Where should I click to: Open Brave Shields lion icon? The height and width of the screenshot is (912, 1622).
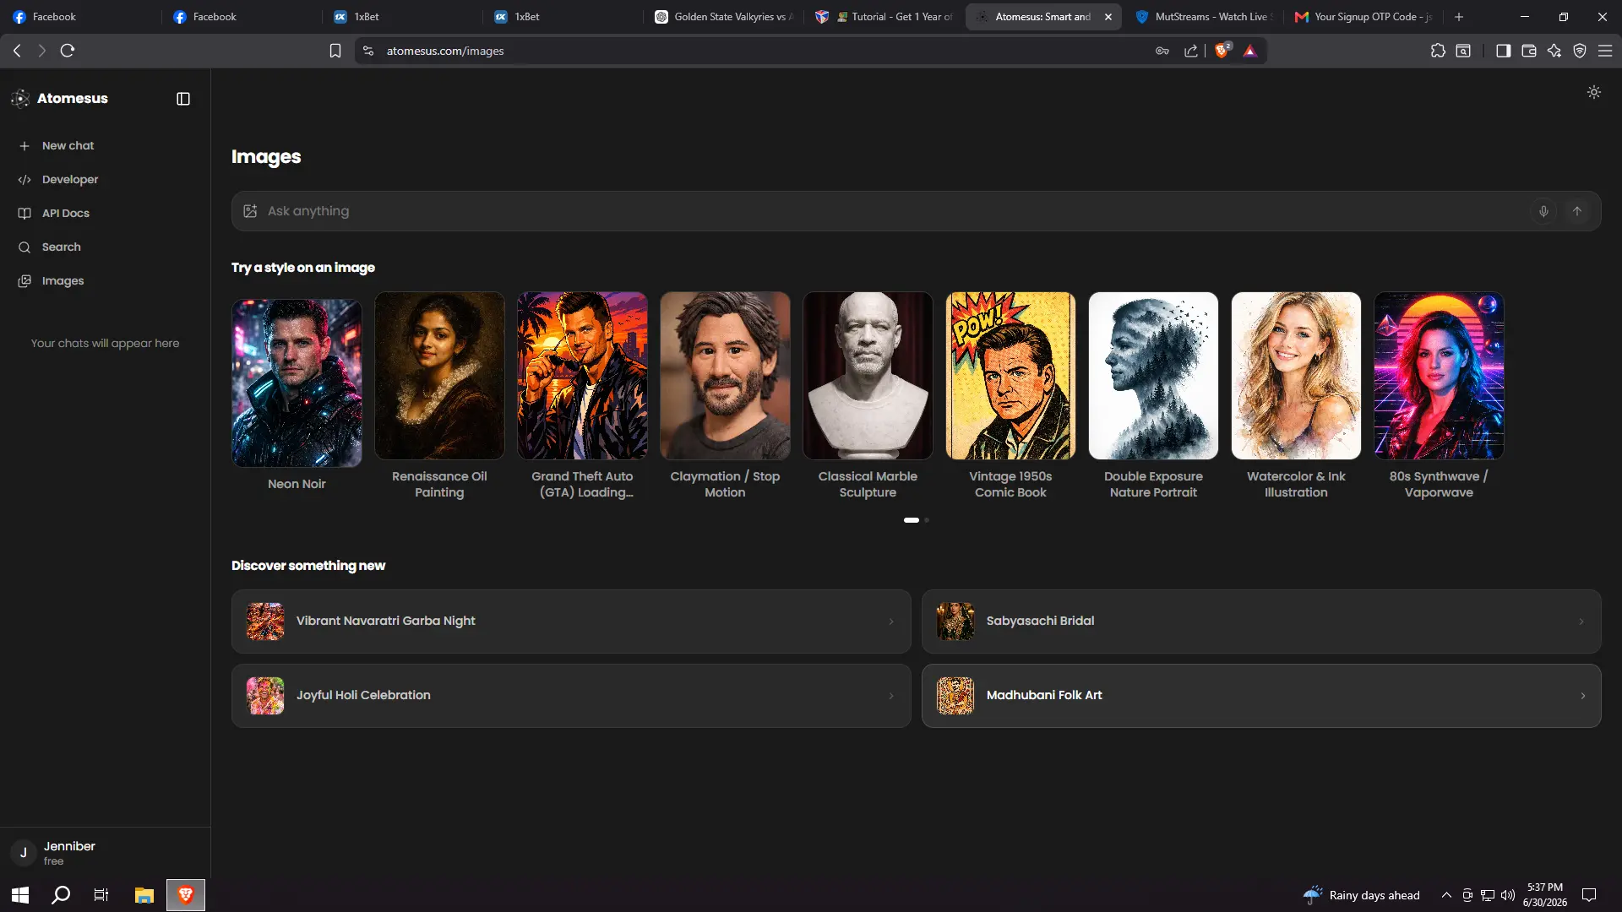1222,51
